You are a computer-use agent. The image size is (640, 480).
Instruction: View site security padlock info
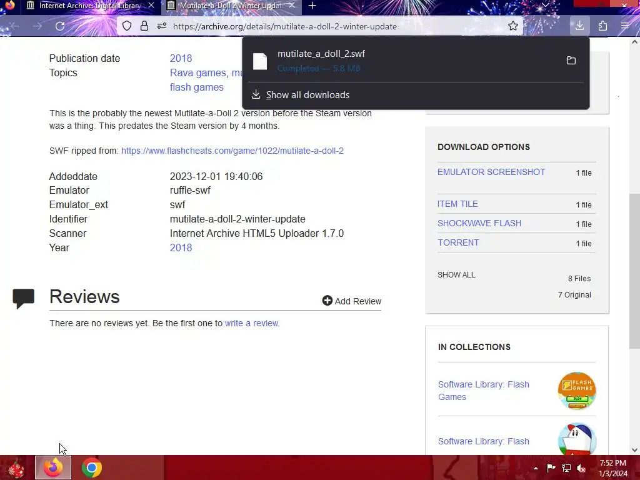[144, 26]
